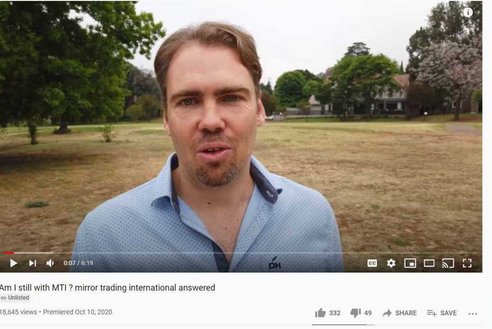Image resolution: width=492 pixels, height=329 pixels.
Task: Enable miniplayer mode
Action: coord(410,263)
